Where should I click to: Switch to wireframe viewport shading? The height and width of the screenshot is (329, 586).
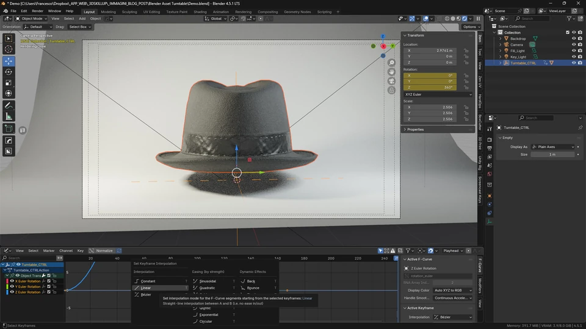(447, 18)
